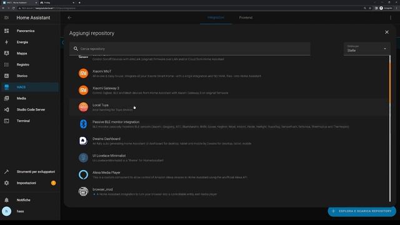Click the UI Lovelace Minimalist icon
400x225 pixels.
click(x=83, y=157)
